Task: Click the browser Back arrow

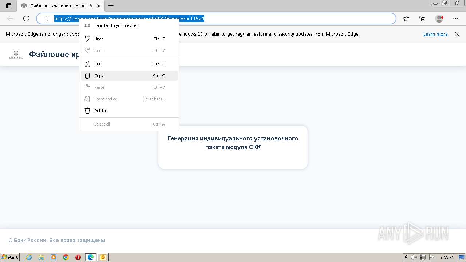Action: [10, 19]
